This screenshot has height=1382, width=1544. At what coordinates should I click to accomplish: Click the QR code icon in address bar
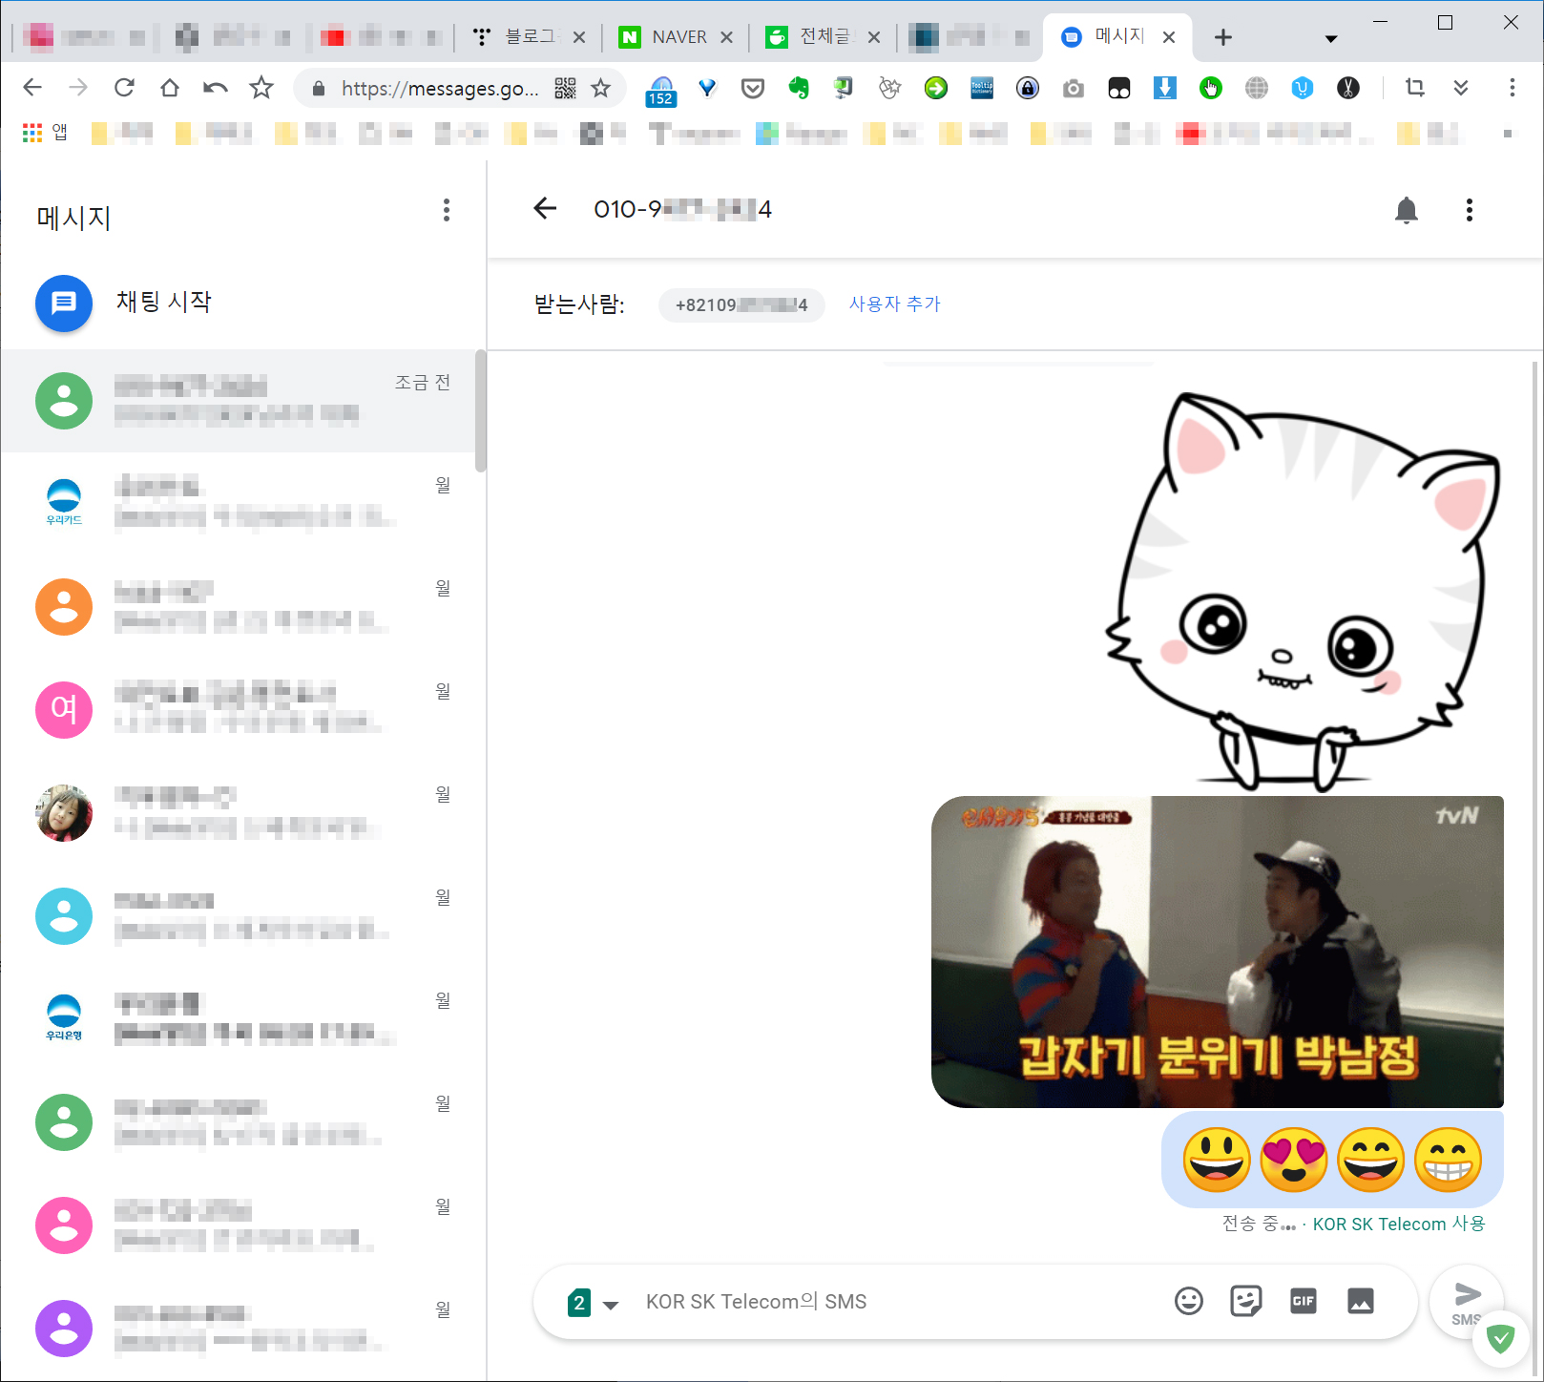pos(565,89)
